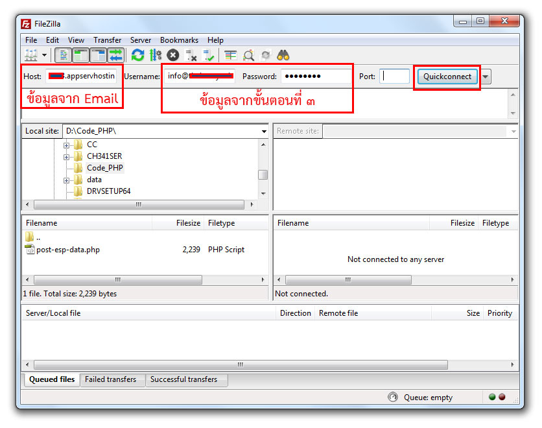Open the Bookmarks menu
The width and height of the screenshot is (542, 428).
(179, 40)
